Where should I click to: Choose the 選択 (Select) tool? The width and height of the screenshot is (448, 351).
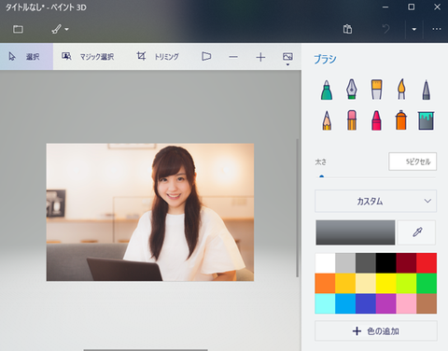coord(26,57)
